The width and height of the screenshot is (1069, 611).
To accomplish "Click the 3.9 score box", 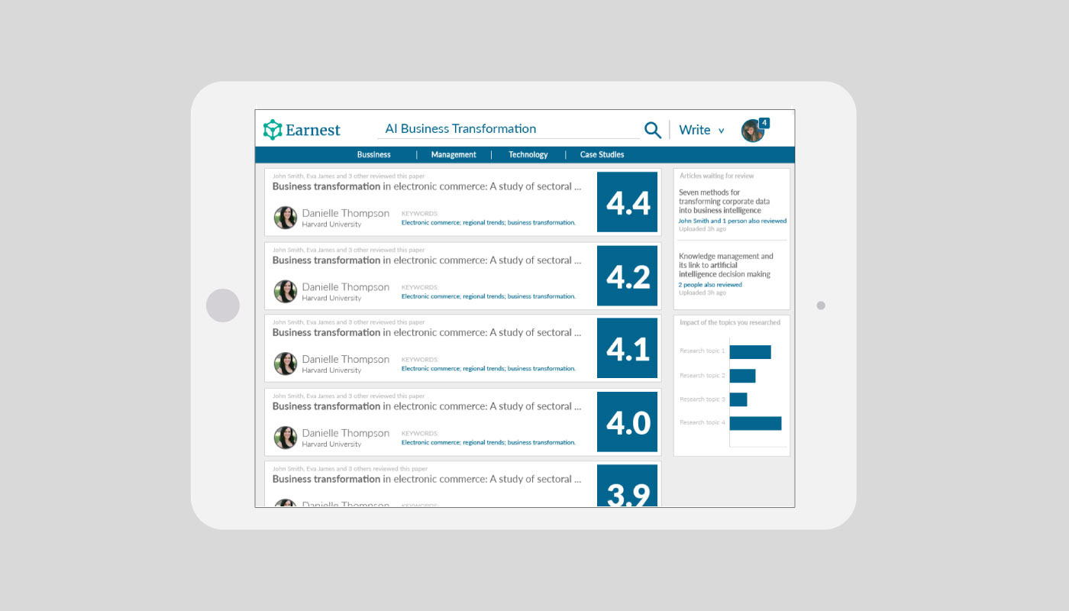I will [x=628, y=486].
